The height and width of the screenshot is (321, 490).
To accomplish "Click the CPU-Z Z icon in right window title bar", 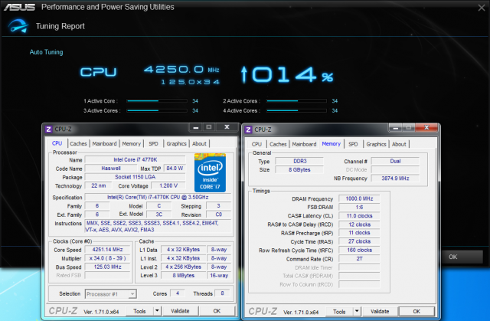I will (x=248, y=129).
